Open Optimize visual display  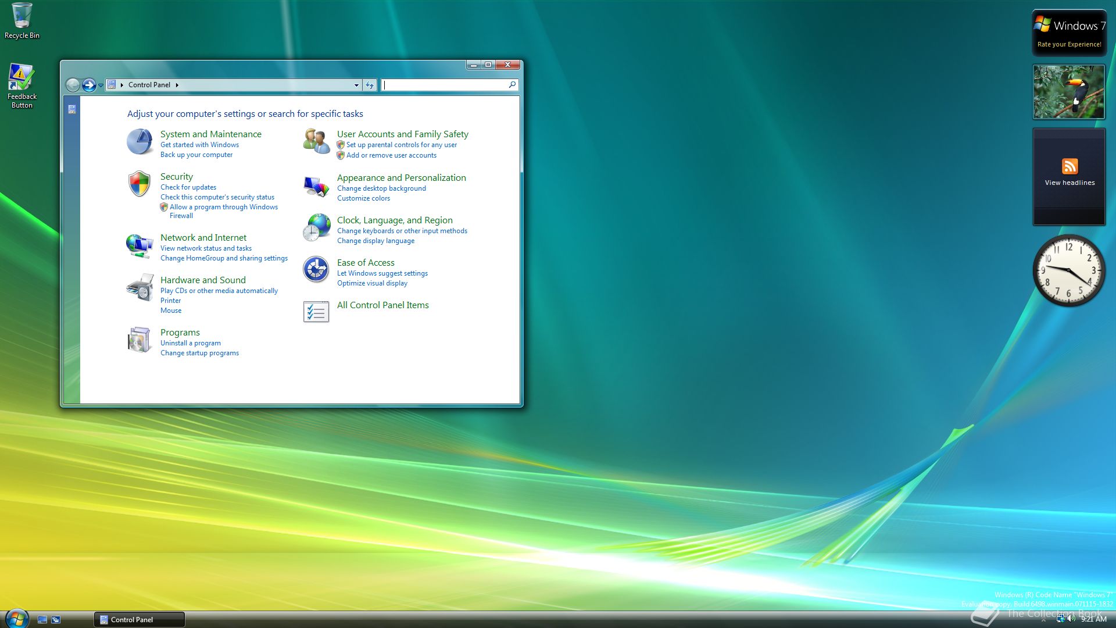click(372, 283)
